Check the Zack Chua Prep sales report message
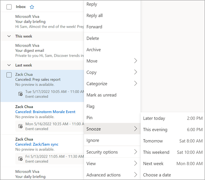This screenshot has height=180, width=205. [x=9, y=75]
